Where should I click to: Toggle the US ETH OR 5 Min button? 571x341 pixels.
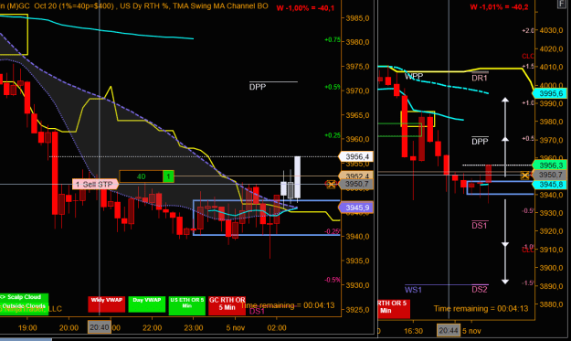pos(186,305)
